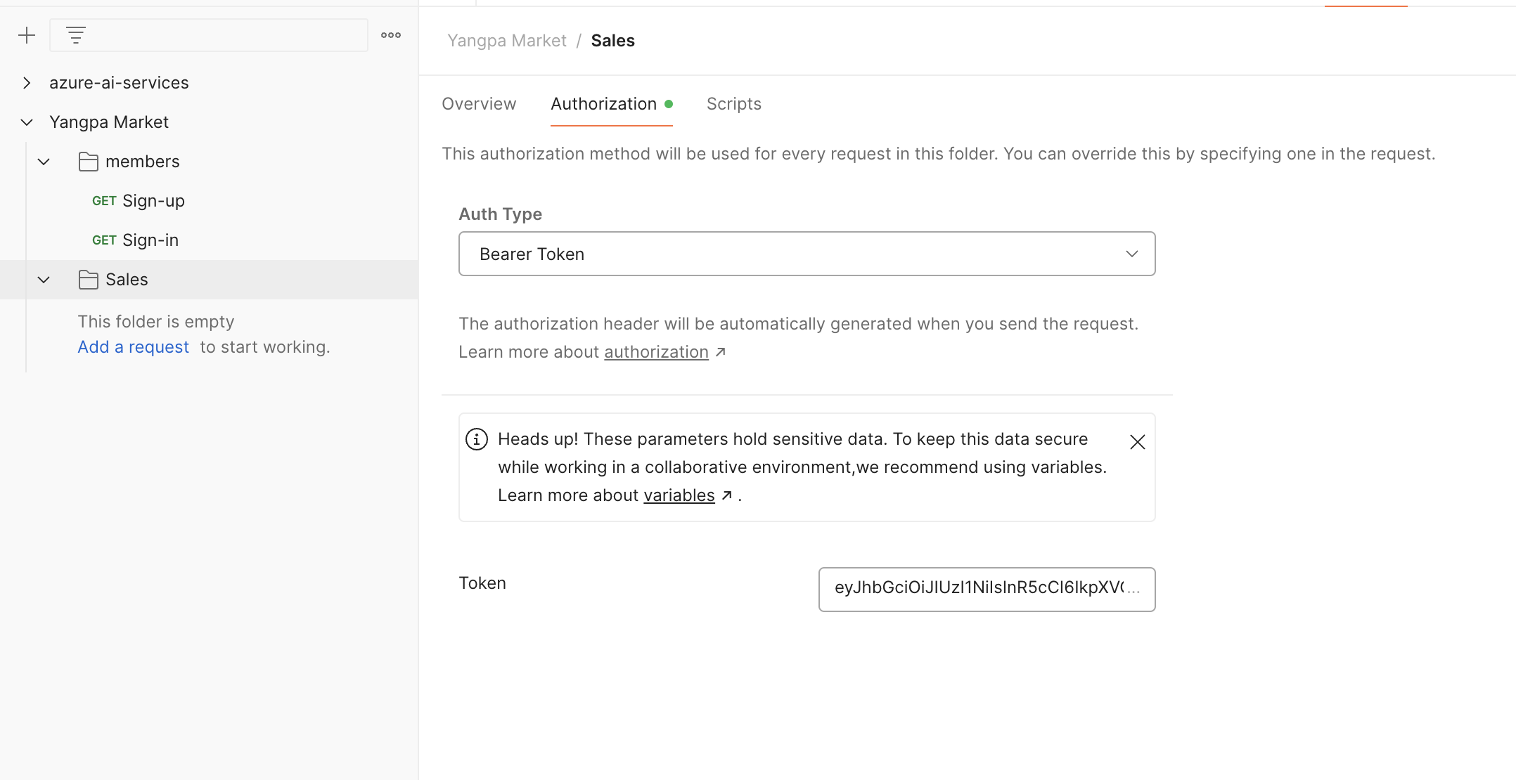Select the Authorization tab
Viewport: 1516px width, 780px height.
point(603,104)
